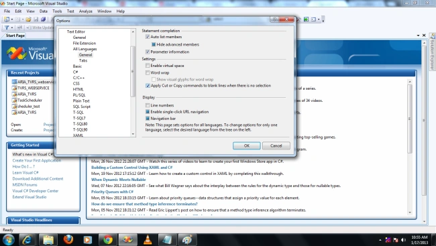Launch Google Chrome from the taskbar
The height and width of the screenshot is (246, 436).
click(x=108, y=239)
